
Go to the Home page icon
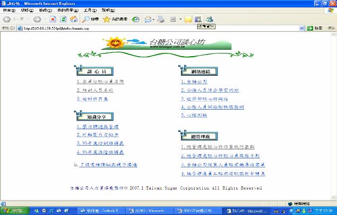pyautogui.click(x=74, y=19)
